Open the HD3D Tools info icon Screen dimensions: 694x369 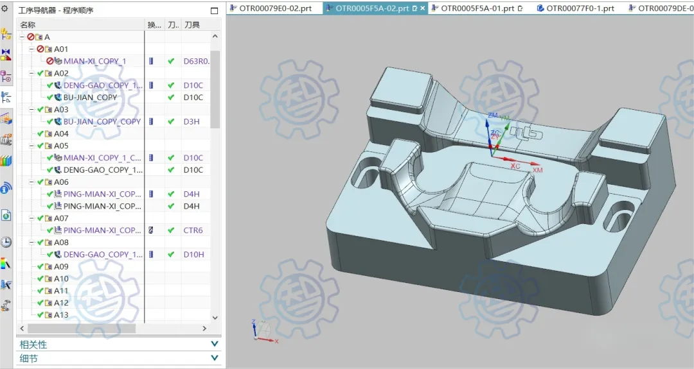[x=6, y=188]
